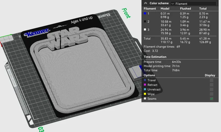This screenshot has width=221, height=132.
Task: Click the '0.31 m' filament 1 model value
Action: click(x=165, y=14)
